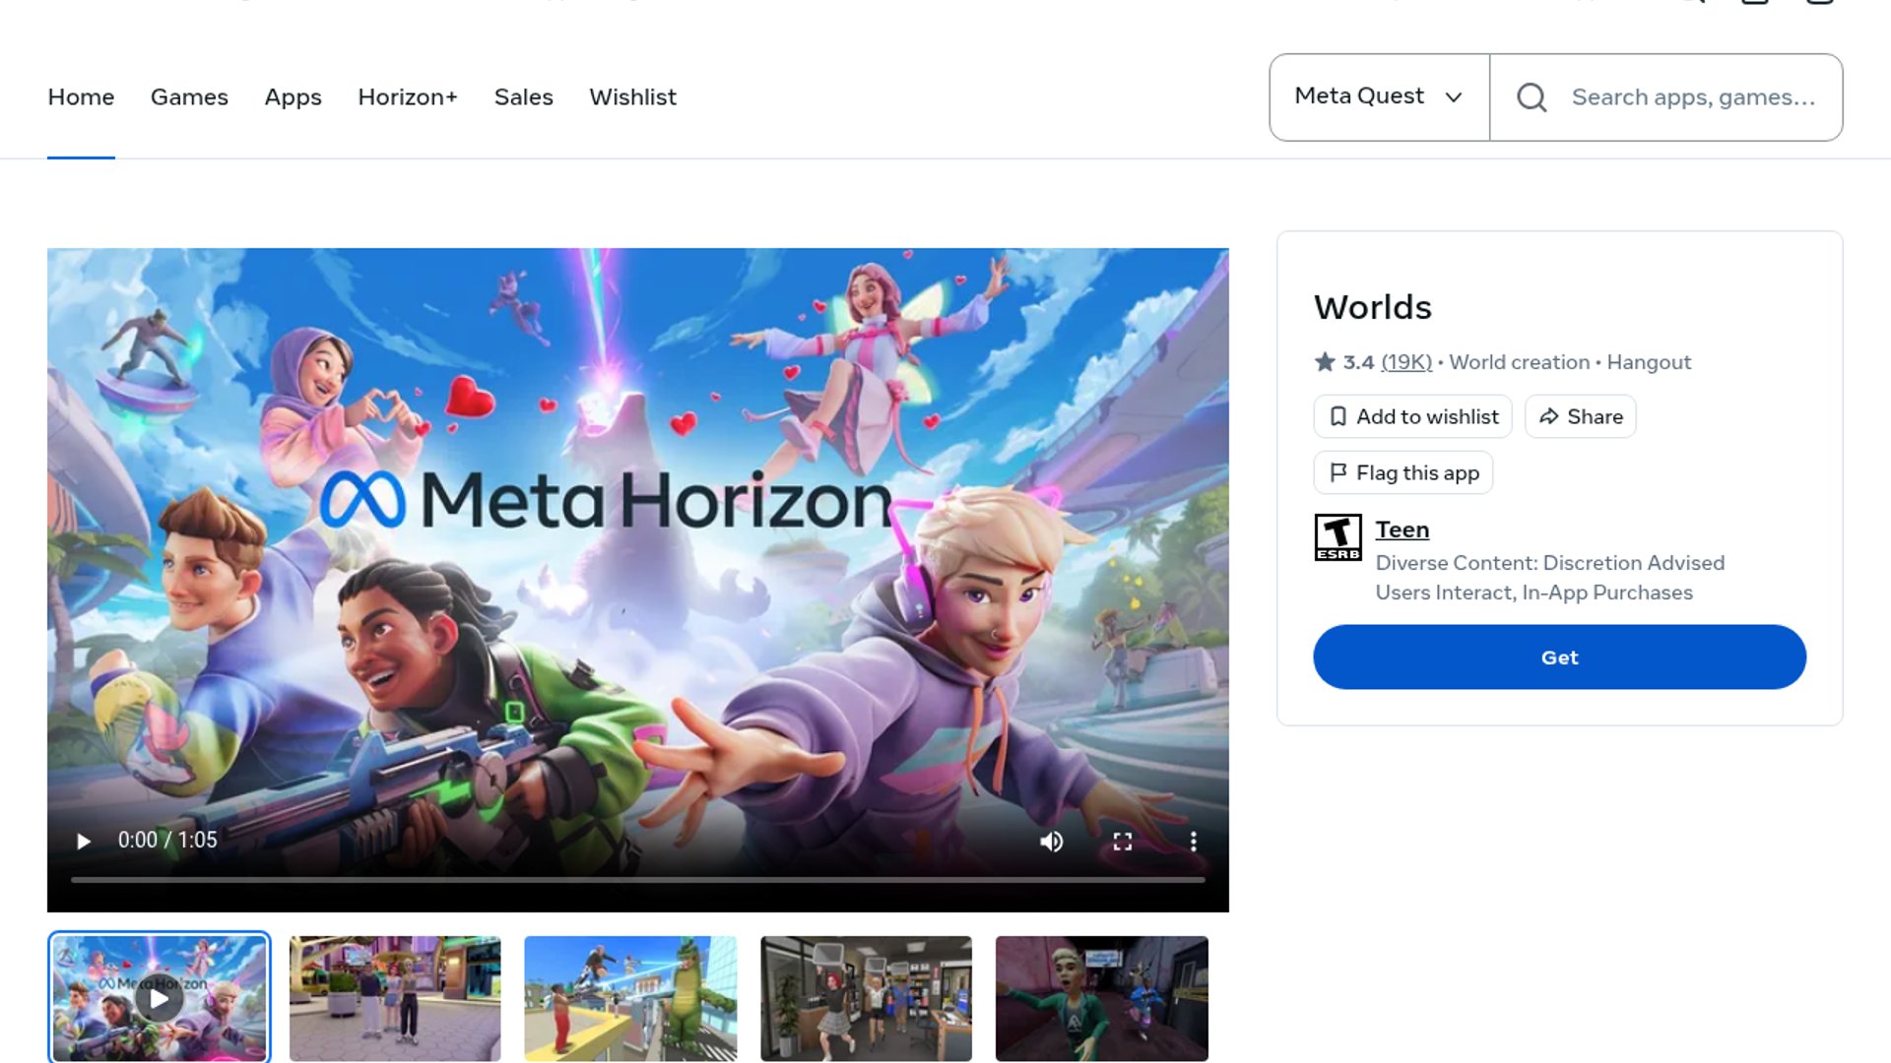Play the Meta Horizon trailer video
1891x1063 pixels.
tap(84, 842)
